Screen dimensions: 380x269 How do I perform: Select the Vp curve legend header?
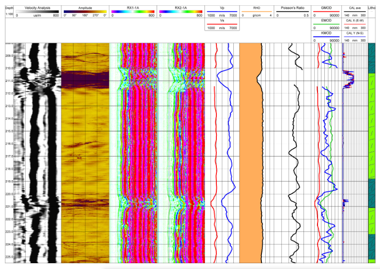222,8
